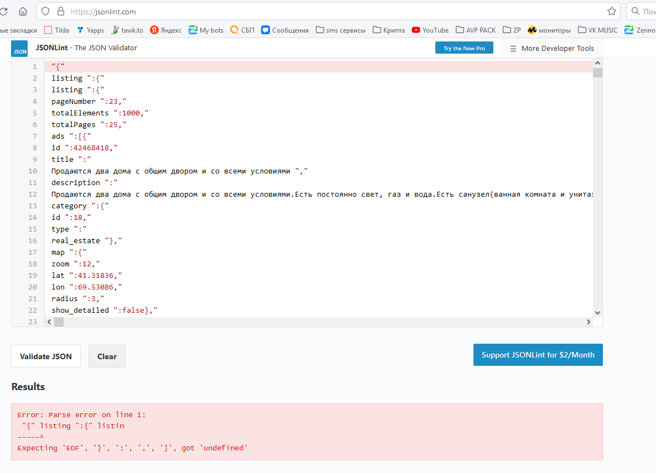Open the YouTube bookmark

click(430, 30)
